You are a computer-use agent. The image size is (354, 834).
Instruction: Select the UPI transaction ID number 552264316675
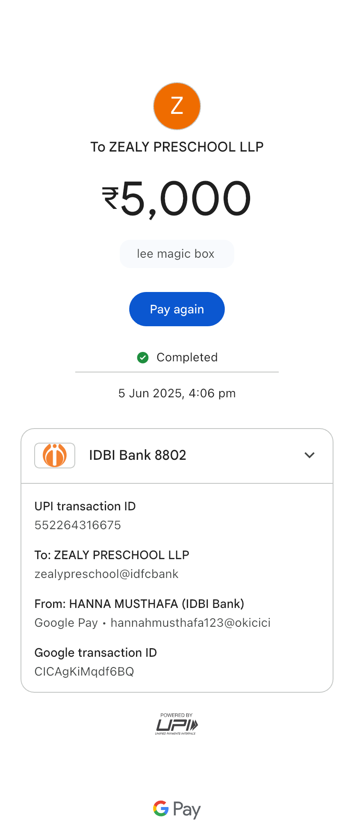78,525
